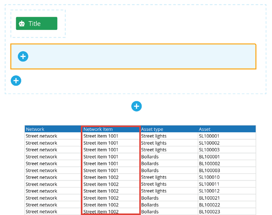This screenshot has width=272, height=215.
Task: Click the robot icon on the Title button
Action: (22, 23)
